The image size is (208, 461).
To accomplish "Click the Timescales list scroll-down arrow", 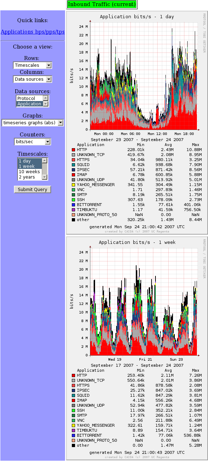I will pyautogui.click(x=45, y=177).
